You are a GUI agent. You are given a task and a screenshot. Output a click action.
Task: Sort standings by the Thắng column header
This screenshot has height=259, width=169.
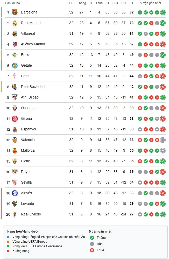coord(81,3)
